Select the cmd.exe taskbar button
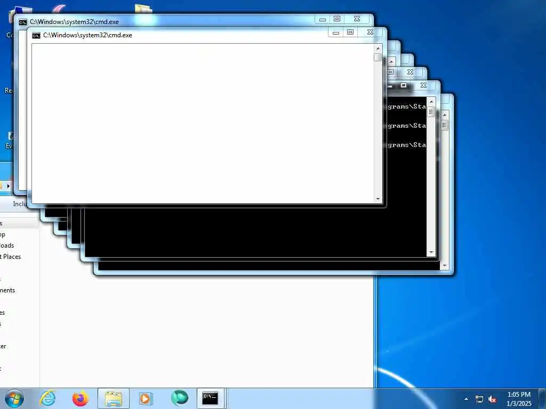 pos(210,398)
